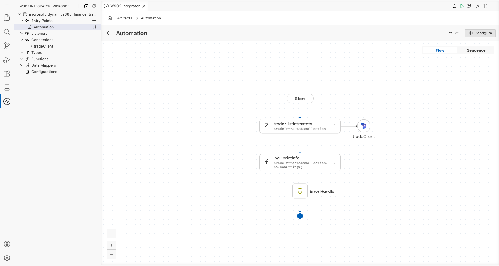This screenshot has height=266, width=499.
Task: Open Source Control branch icon
Action: [x=7, y=46]
